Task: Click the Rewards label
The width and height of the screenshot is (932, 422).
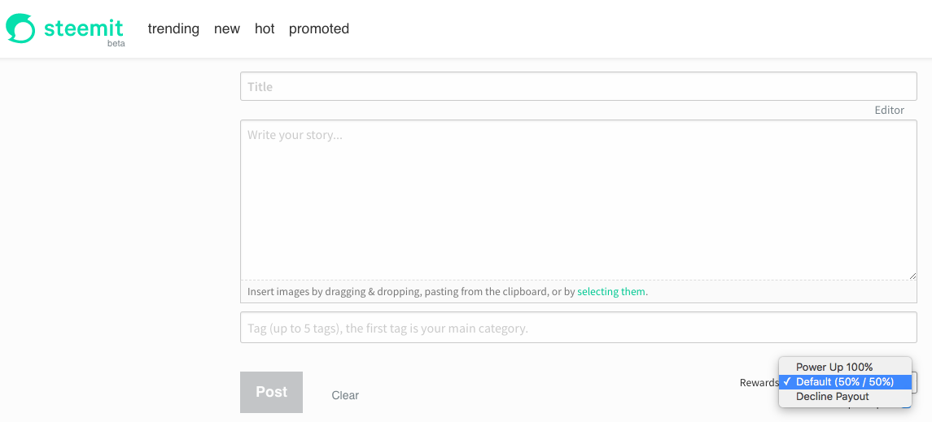Action: [x=759, y=383]
